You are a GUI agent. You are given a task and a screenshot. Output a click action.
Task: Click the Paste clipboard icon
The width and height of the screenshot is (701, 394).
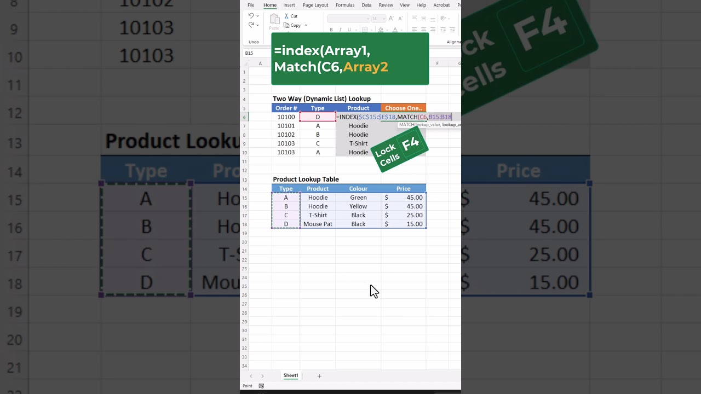pos(274,19)
